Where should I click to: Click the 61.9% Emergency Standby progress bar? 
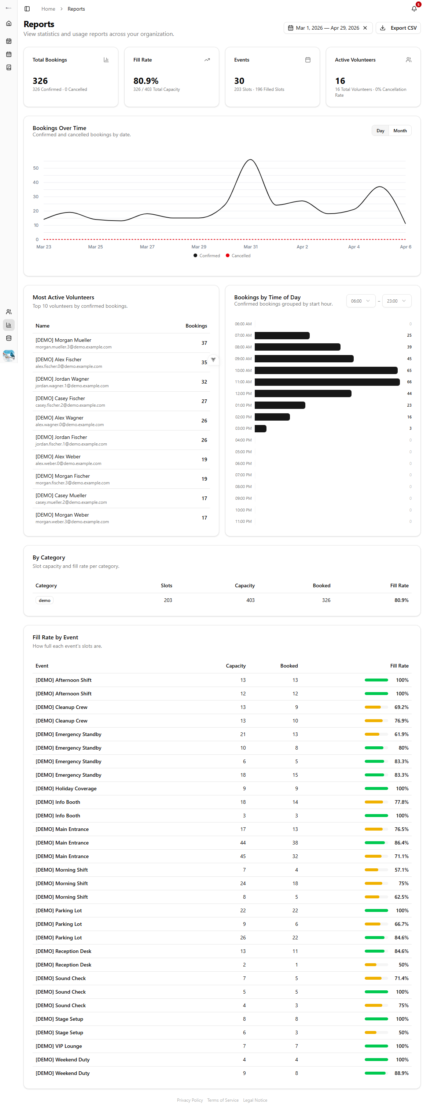376,734
